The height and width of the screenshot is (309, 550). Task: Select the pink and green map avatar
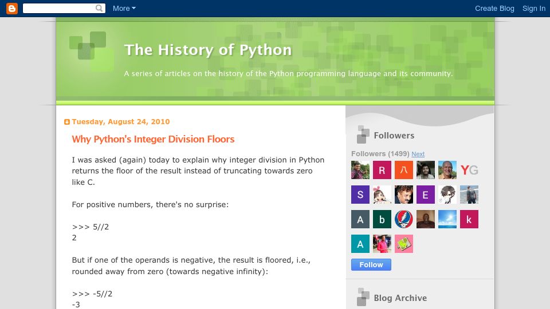[x=404, y=244]
